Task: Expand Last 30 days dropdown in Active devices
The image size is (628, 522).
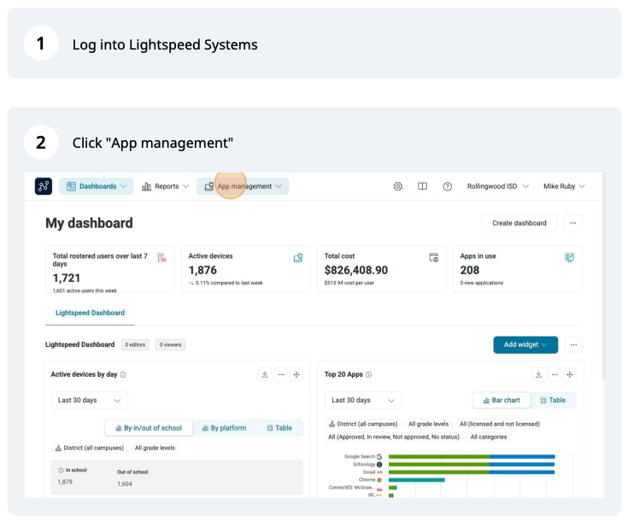Action: [x=90, y=400]
